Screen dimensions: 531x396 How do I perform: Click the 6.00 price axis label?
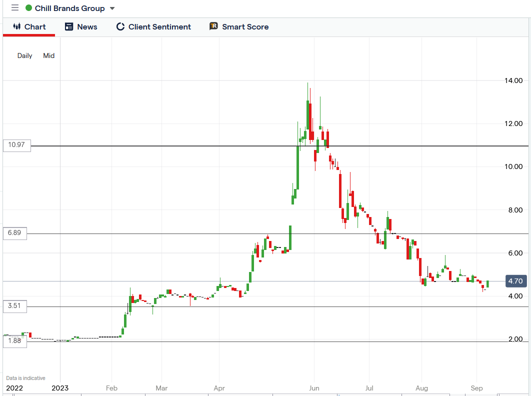click(x=515, y=253)
